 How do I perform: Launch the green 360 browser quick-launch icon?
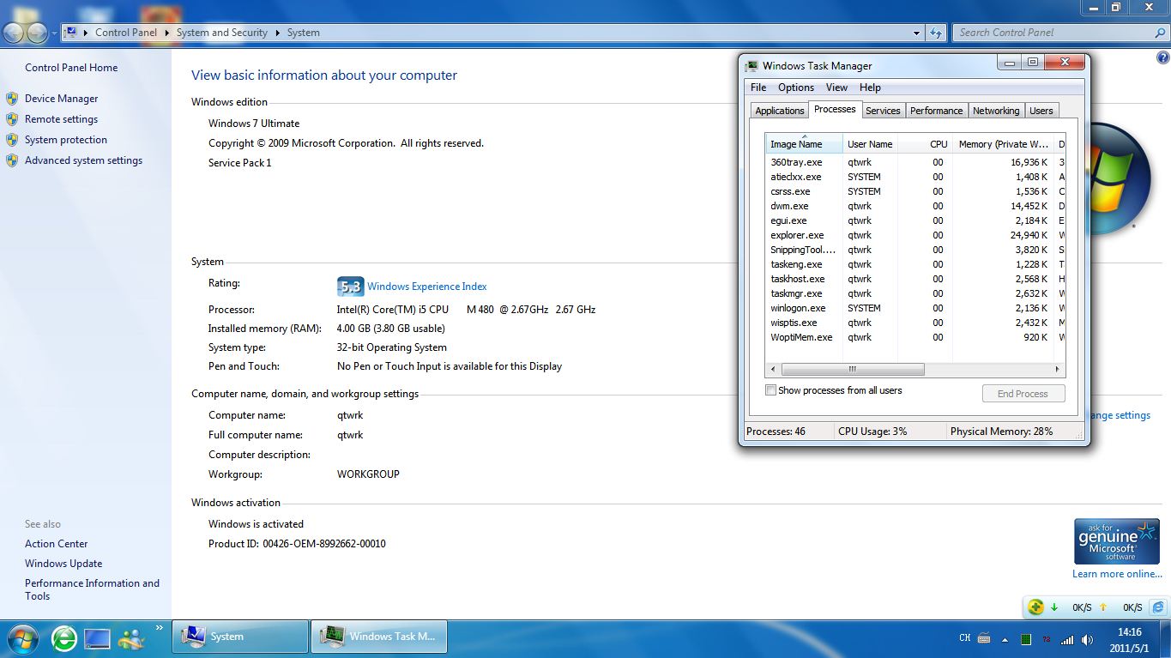64,637
